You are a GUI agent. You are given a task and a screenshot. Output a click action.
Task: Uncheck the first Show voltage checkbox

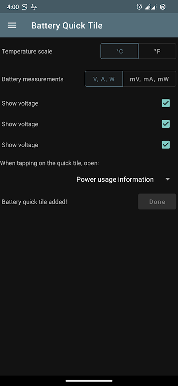(165, 103)
